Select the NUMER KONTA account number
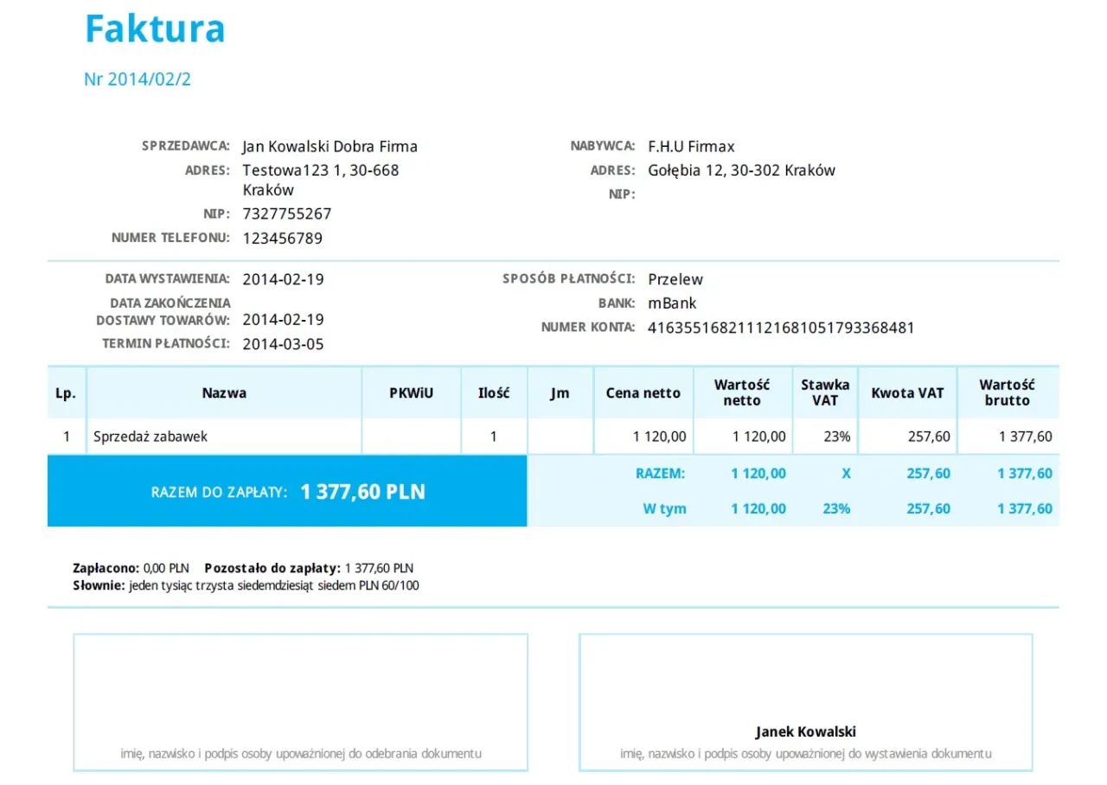1107x785 pixels. (x=781, y=328)
